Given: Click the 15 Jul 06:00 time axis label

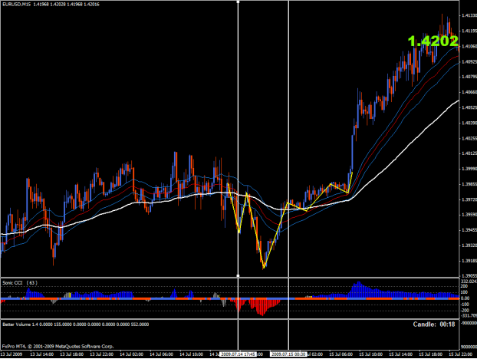Looking at the screenshot, I should coord(340,354).
